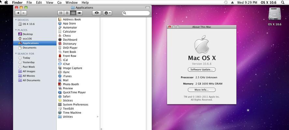Toggle the Finder toolbar with pill button
This screenshot has width=289, height=130.
148,7
